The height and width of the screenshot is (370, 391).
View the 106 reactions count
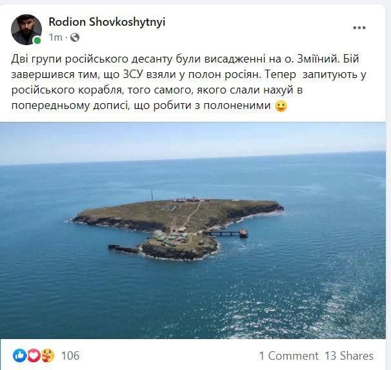click(x=70, y=355)
